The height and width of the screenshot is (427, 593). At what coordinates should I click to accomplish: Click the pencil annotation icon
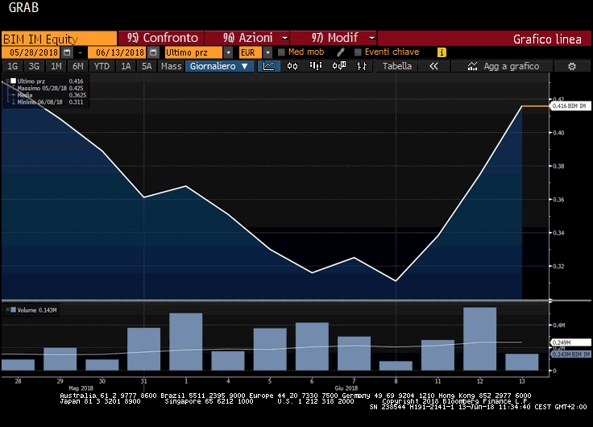click(340, 52)
